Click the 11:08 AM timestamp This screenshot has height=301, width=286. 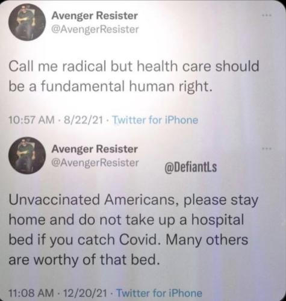click(x=31, y=294)
